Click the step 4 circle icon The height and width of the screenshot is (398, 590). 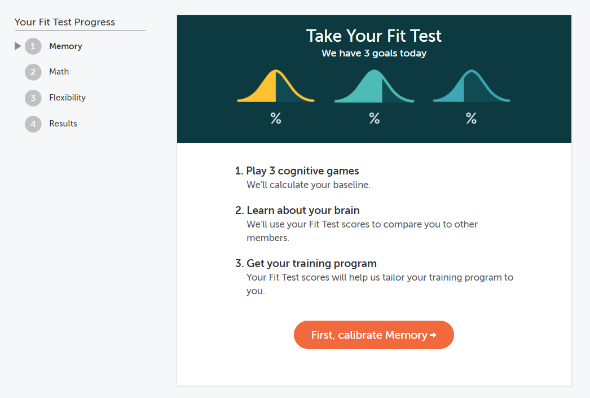click(x=33, y=124)
